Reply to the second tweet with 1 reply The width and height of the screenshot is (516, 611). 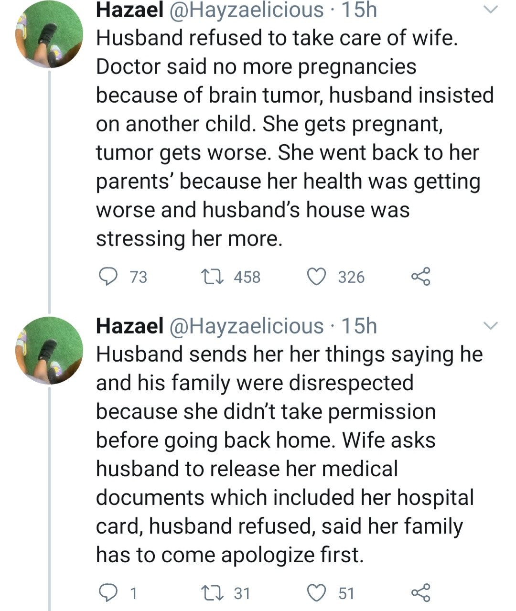tap(108, 593)
